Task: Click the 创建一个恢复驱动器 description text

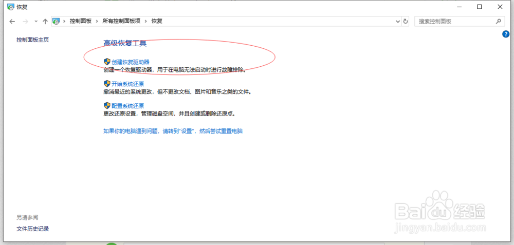Action: pos(175,70)
